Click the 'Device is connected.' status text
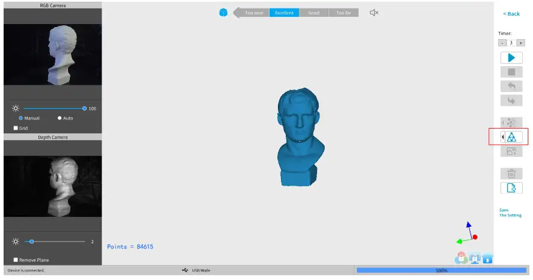This screenshot has height=280, width=533. [x=26, y=270]
